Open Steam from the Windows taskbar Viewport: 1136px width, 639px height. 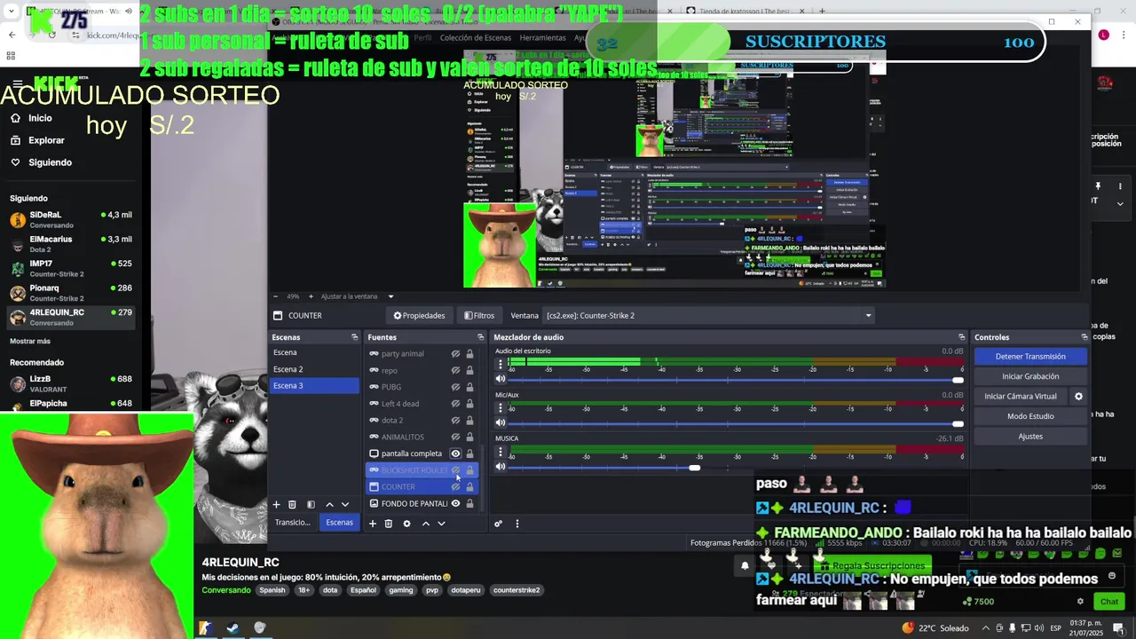[x=233, y=627]
